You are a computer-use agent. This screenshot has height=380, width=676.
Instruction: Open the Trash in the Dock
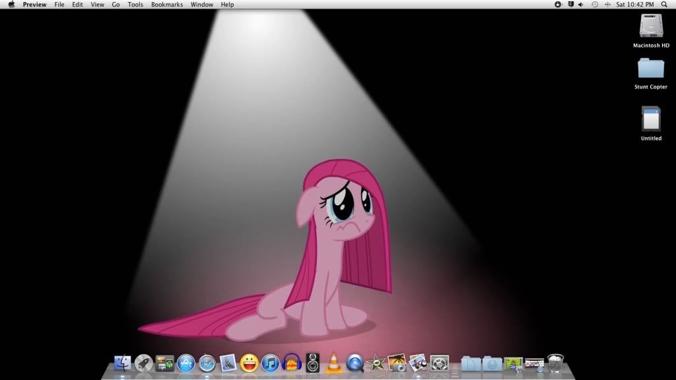[555, 364]
